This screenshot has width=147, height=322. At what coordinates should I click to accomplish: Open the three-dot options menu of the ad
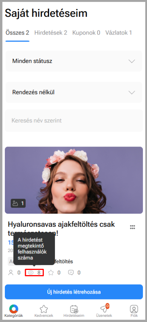click(132, 227)
